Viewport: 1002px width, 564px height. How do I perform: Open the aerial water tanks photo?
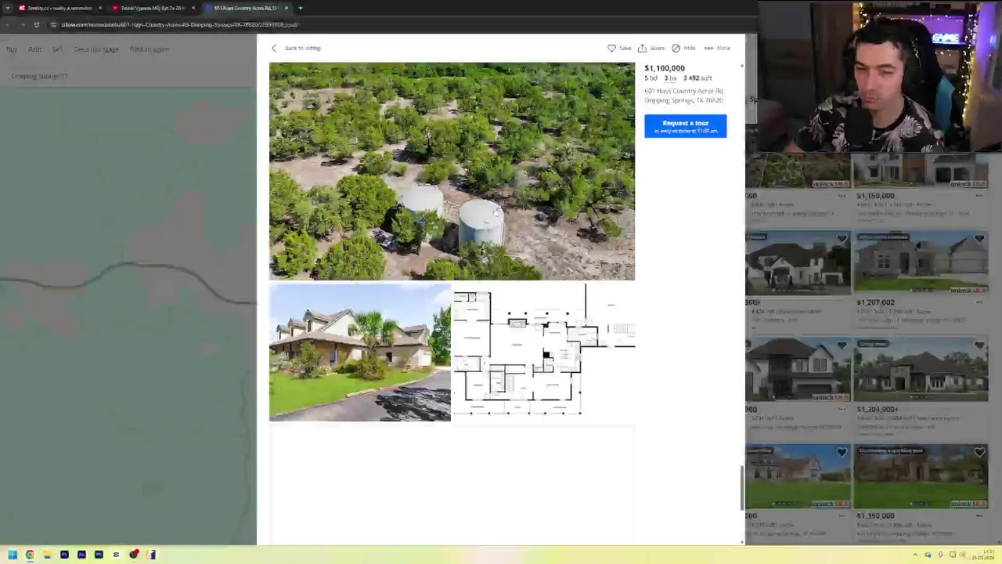click(452, 171)
